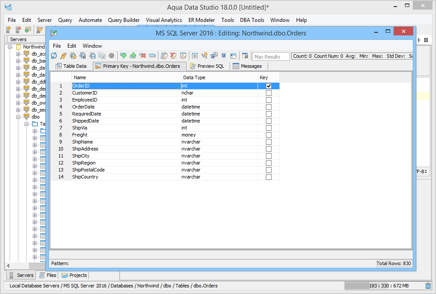Screen dimensions: 436x294
Task: Click the remove server icon with red minus
Action: point(18,29)
